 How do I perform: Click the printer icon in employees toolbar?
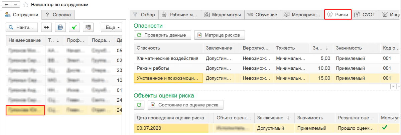(60, 27)
